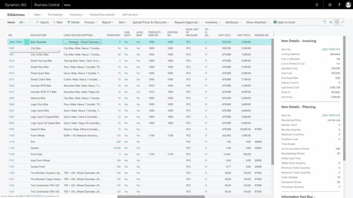Image resolution: width=353 pixels, height=198 pixels.
Task: Open the Process action menu
Action: [x=90, y=22]
